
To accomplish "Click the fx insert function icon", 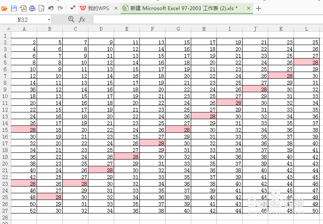I will pos(82,19).
